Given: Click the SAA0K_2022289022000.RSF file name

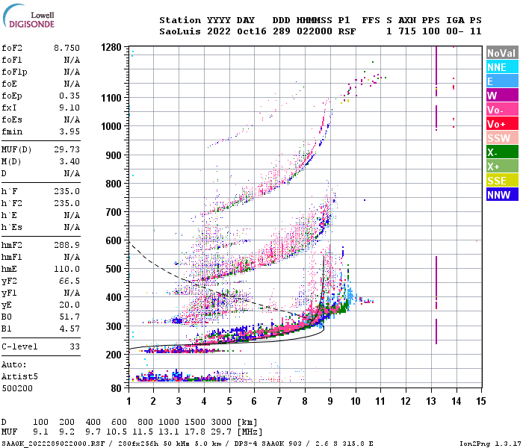Looking at the screenshot, I should pyautogui.click(x=53, y=444).
